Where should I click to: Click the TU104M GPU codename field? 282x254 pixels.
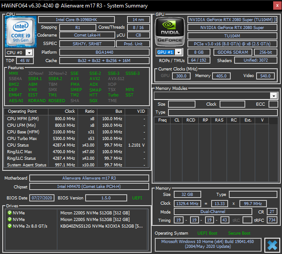tap(232, 36)
